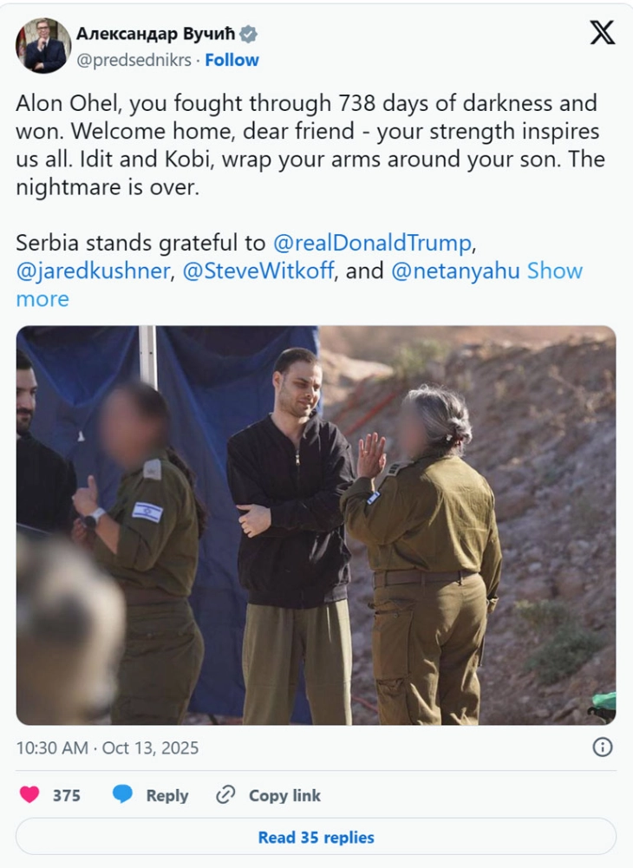Open the attached tweet photo
The height and width of the screenshot is (868, 633).
(316, 525)
